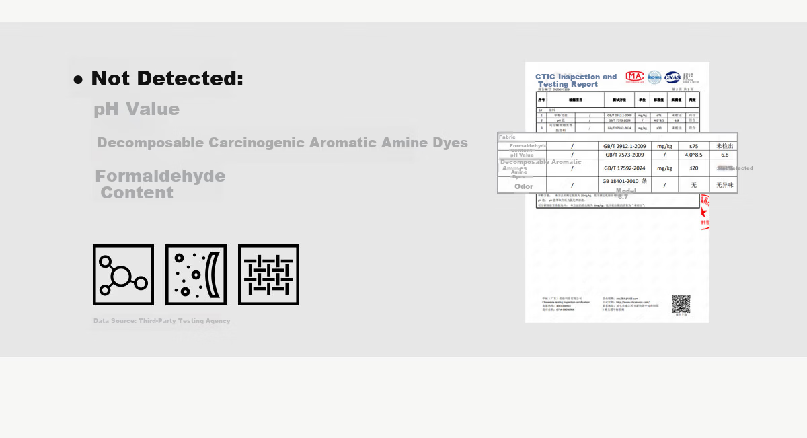Viewport: 807px width, 438px height.
Task: Click the '无异味' result cell
Action: (725, 185)
